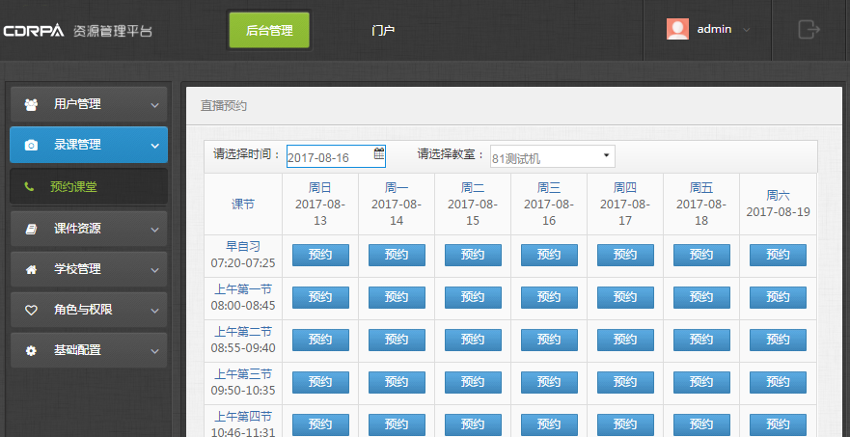Open the 门户 top navigation item

coord(383,30)
